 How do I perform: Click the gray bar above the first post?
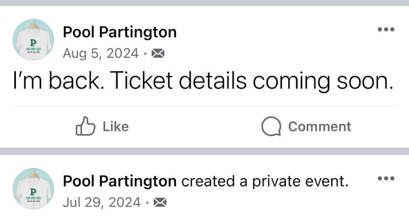[204, 3]
